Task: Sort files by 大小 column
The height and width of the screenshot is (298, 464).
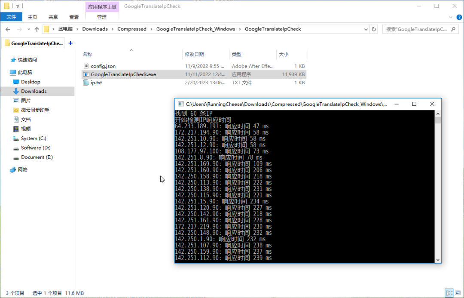Action: pyautogui.click(x=284, y=54)
